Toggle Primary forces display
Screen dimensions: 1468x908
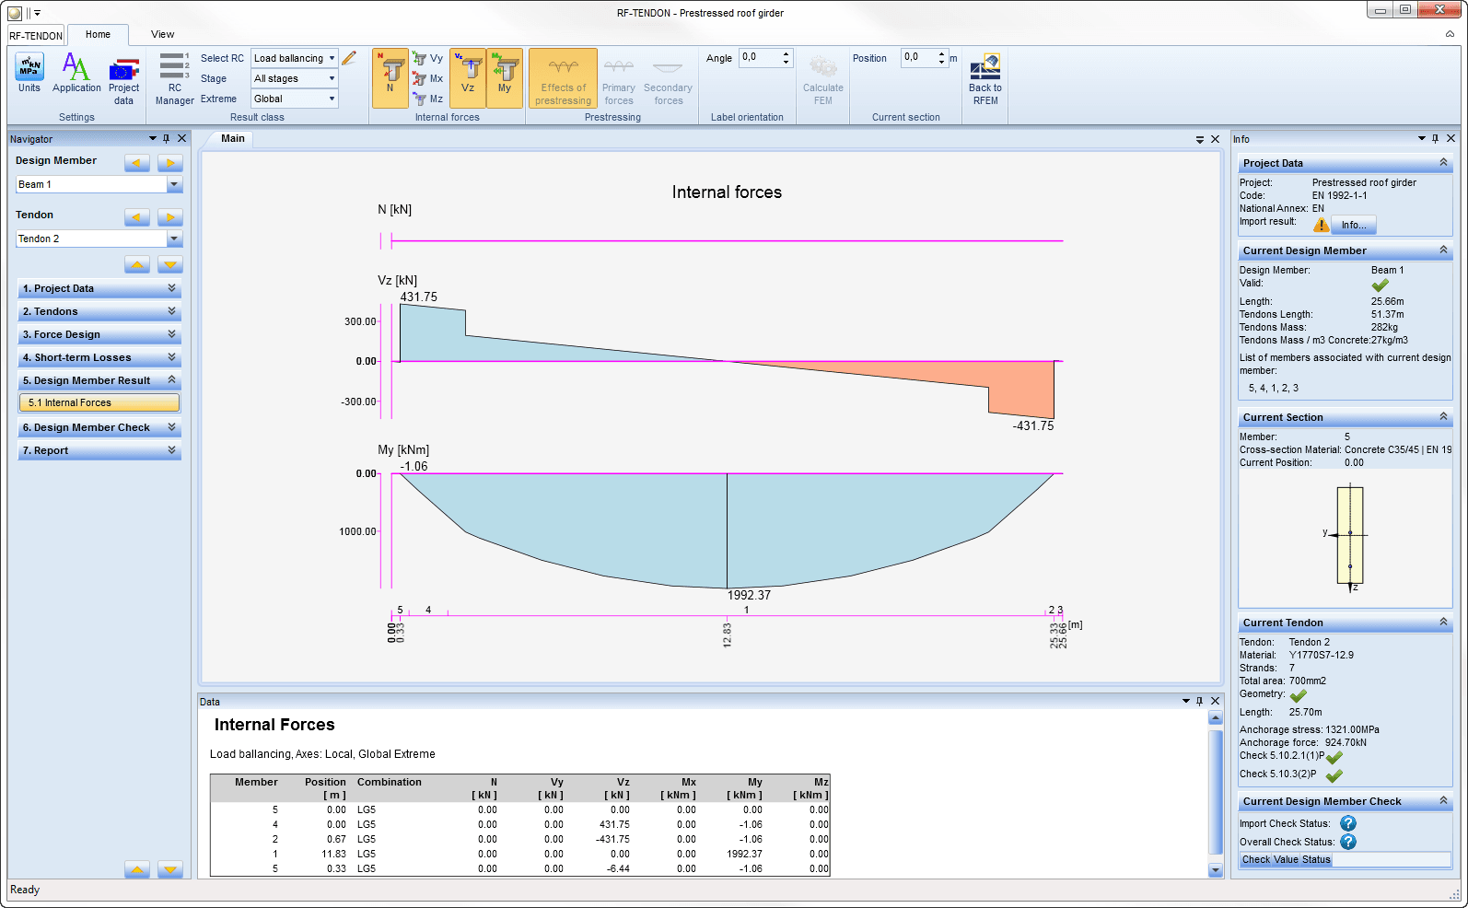pyautogui.click(x=619, y=80)
